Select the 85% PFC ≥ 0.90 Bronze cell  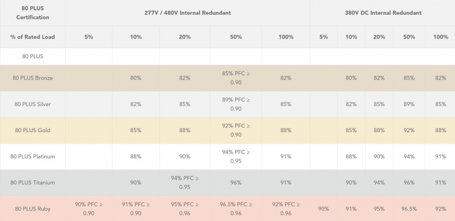point(236,78)
